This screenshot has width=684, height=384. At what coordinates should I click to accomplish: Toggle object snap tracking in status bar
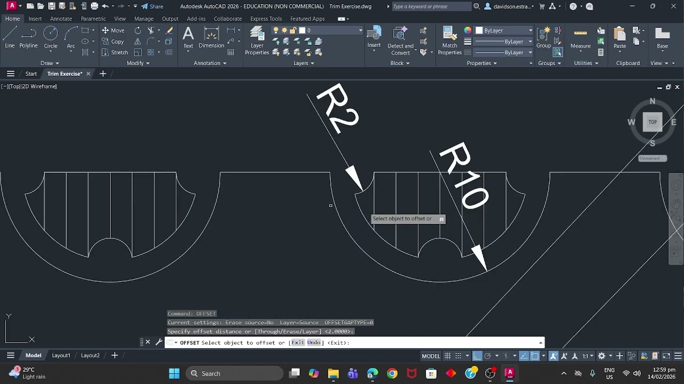[524, 356]
